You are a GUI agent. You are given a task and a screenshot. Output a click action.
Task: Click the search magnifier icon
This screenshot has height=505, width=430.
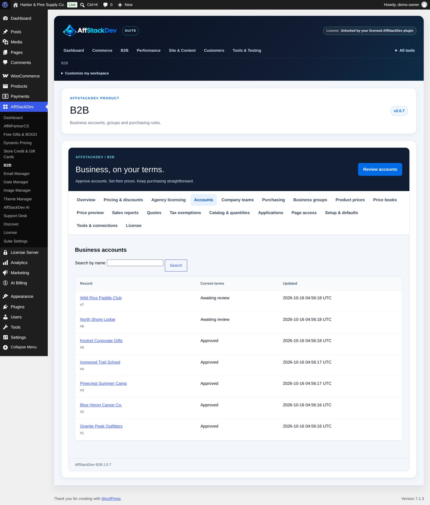[x=82, y=5]
